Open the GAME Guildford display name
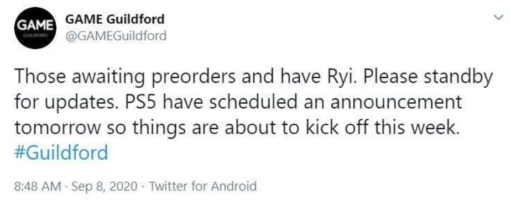Viewport: 511px width, 201px height. click(x=114, y=19)
